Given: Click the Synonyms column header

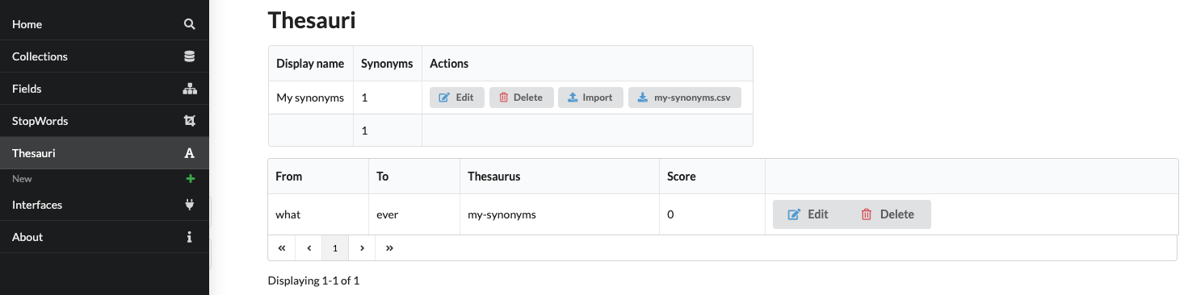Looking at the screenshot, I should 387,64.
